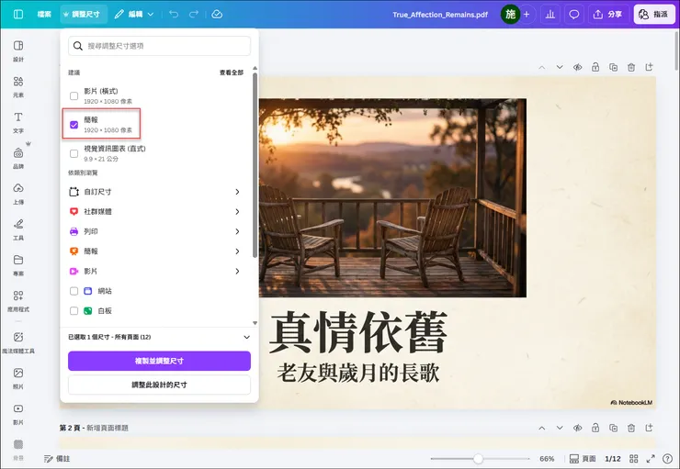Viewport: 680px width, 469px height.
Task: Click the 搜尋調整尺寸選項 search field
Action: pos(159,46)
